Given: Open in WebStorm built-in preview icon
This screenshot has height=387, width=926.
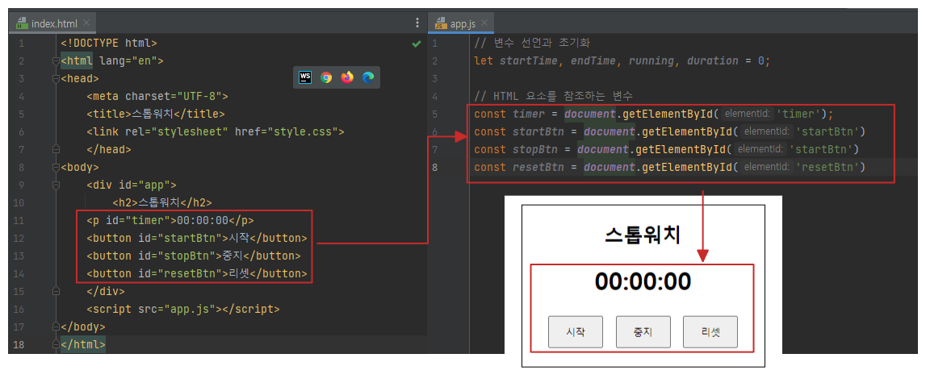Looking at the screenshot, I should pos(305,77).
